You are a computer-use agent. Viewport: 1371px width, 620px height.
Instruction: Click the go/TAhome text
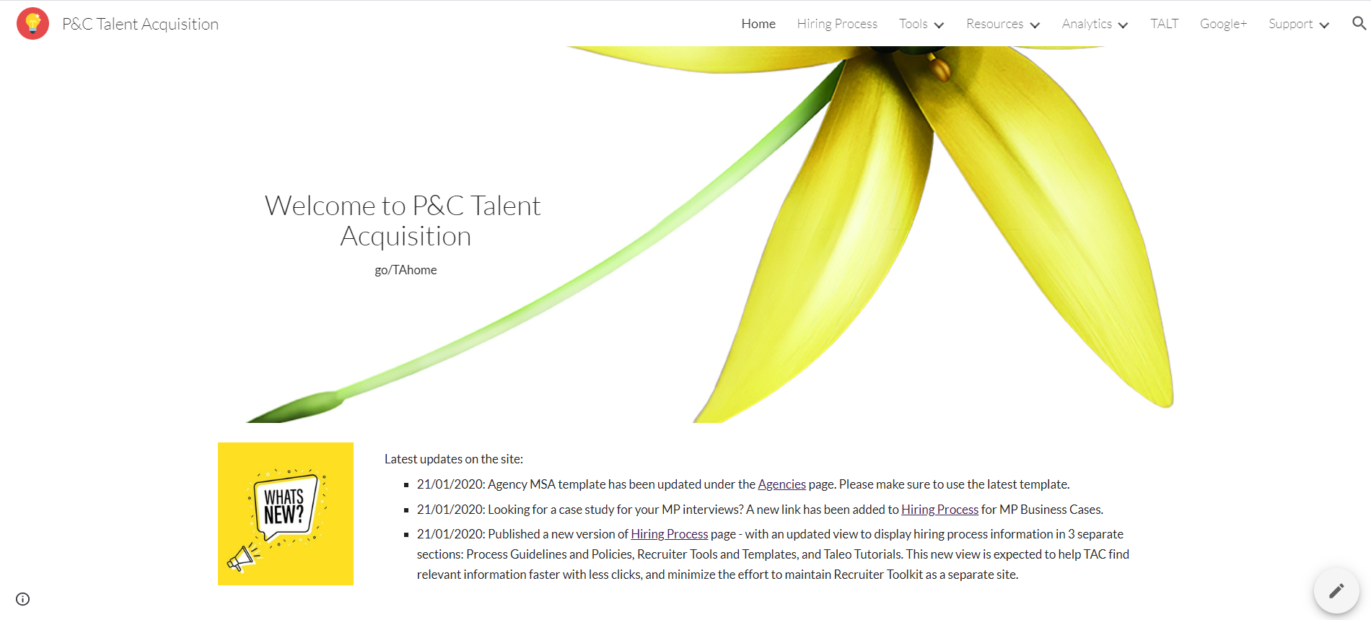[x=406, y=270]
